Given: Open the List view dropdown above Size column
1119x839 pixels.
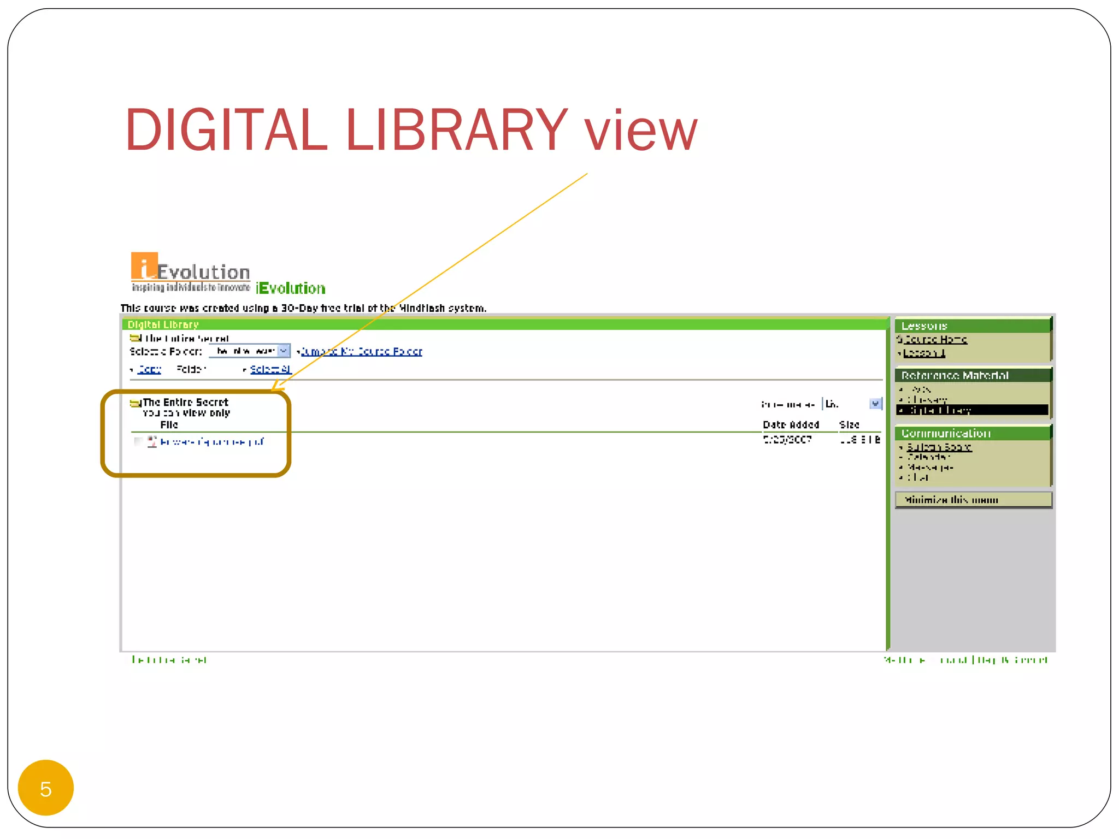Looking at the screenshot, I should tap(853, 404).
